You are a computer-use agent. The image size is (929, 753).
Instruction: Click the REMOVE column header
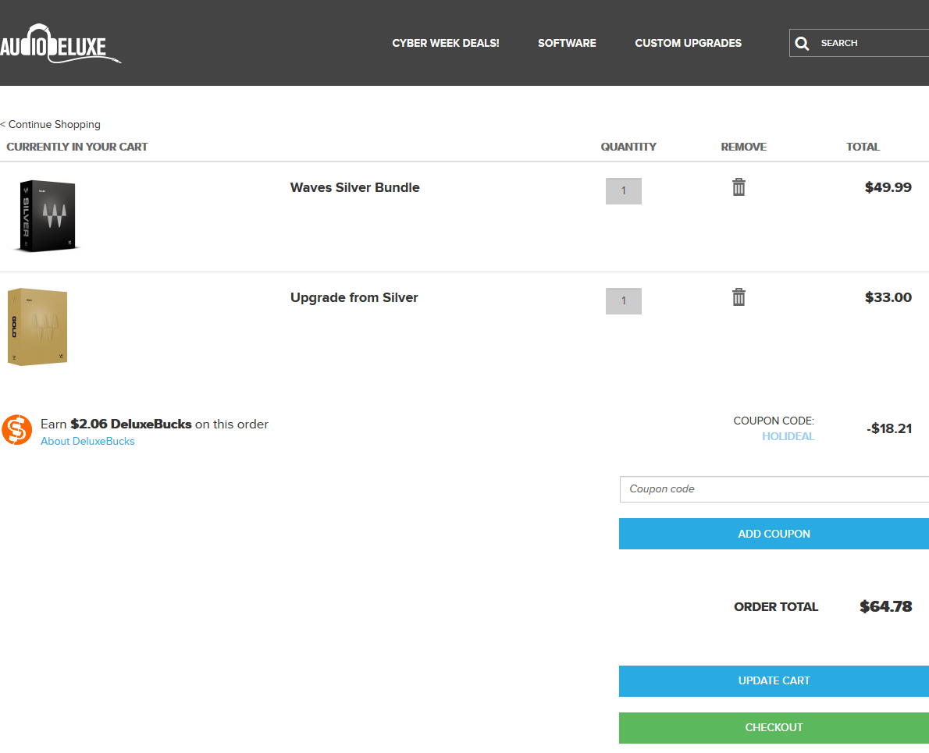[743, 147]
